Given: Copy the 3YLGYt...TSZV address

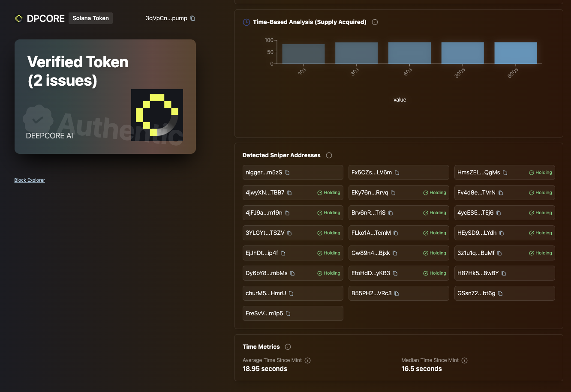Looking at the screenshot, I should (289, 233).
